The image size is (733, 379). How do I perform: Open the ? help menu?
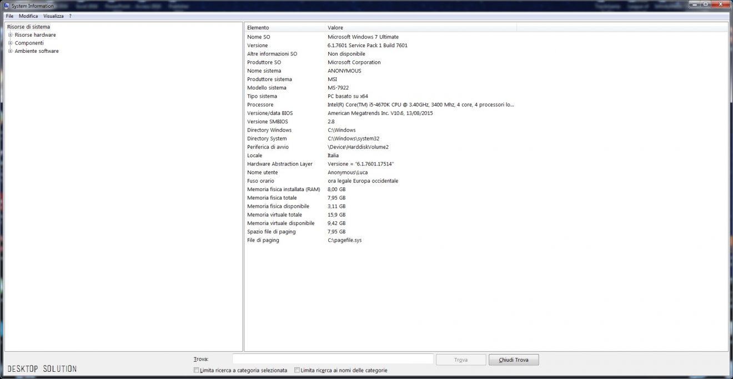pos(70,16)
